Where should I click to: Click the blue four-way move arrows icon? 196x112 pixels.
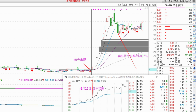tap(194, 68)
